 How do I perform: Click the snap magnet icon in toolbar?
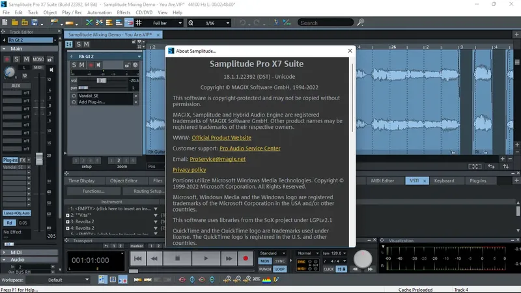point(128,23)
